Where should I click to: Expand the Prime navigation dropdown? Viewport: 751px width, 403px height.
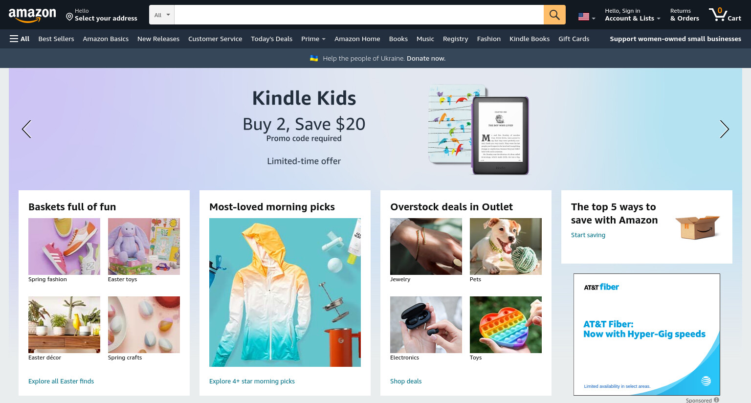[x=313, y=39]
